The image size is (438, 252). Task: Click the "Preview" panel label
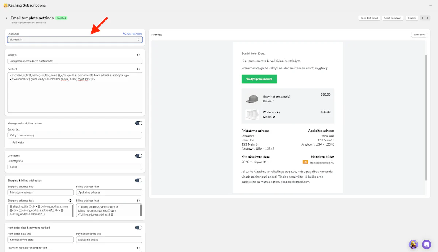[x=157, y=35]
